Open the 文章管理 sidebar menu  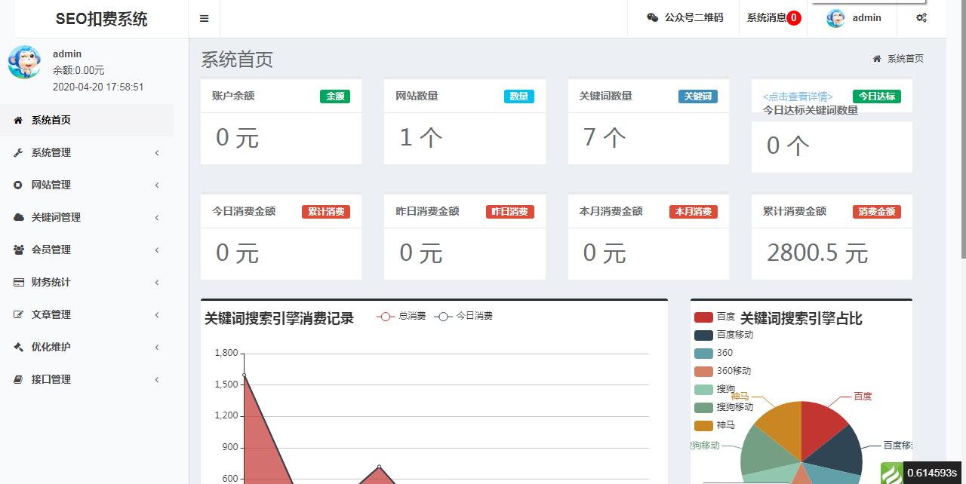coord(87,314)
